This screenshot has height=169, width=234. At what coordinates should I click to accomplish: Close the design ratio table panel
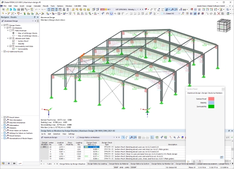point(232,131)
